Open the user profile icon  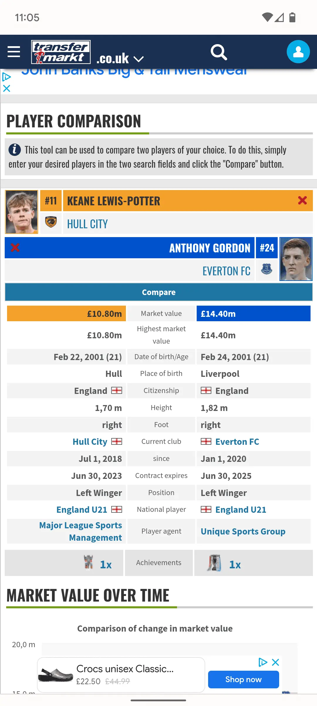tap(298, 52)
